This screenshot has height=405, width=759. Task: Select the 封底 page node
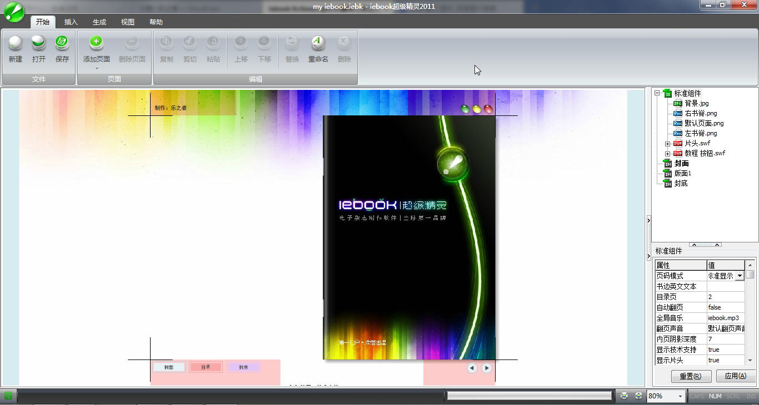(x=681, y=183)
